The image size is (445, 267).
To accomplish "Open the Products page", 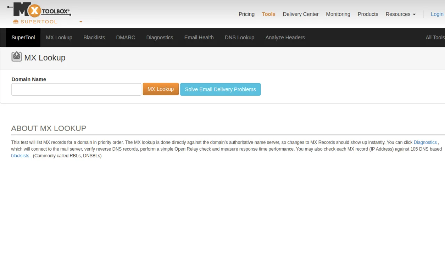I will tap(368, 14).
